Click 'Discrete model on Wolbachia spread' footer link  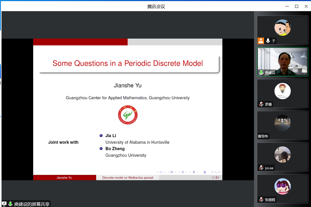128,178
